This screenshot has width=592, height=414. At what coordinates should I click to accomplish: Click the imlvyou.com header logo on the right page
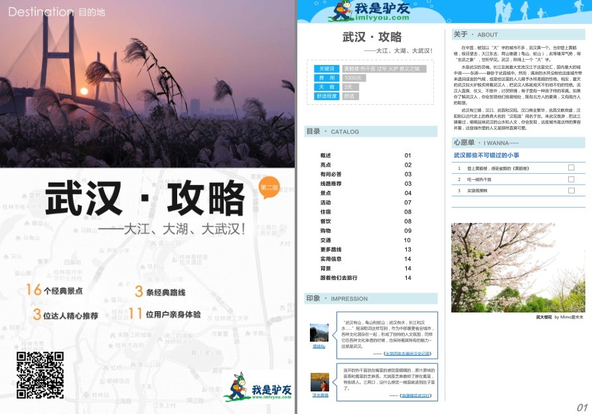[x=369, y=11]
